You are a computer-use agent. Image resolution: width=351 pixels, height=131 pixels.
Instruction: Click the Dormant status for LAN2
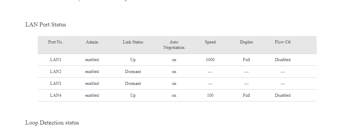coord(133,72)
